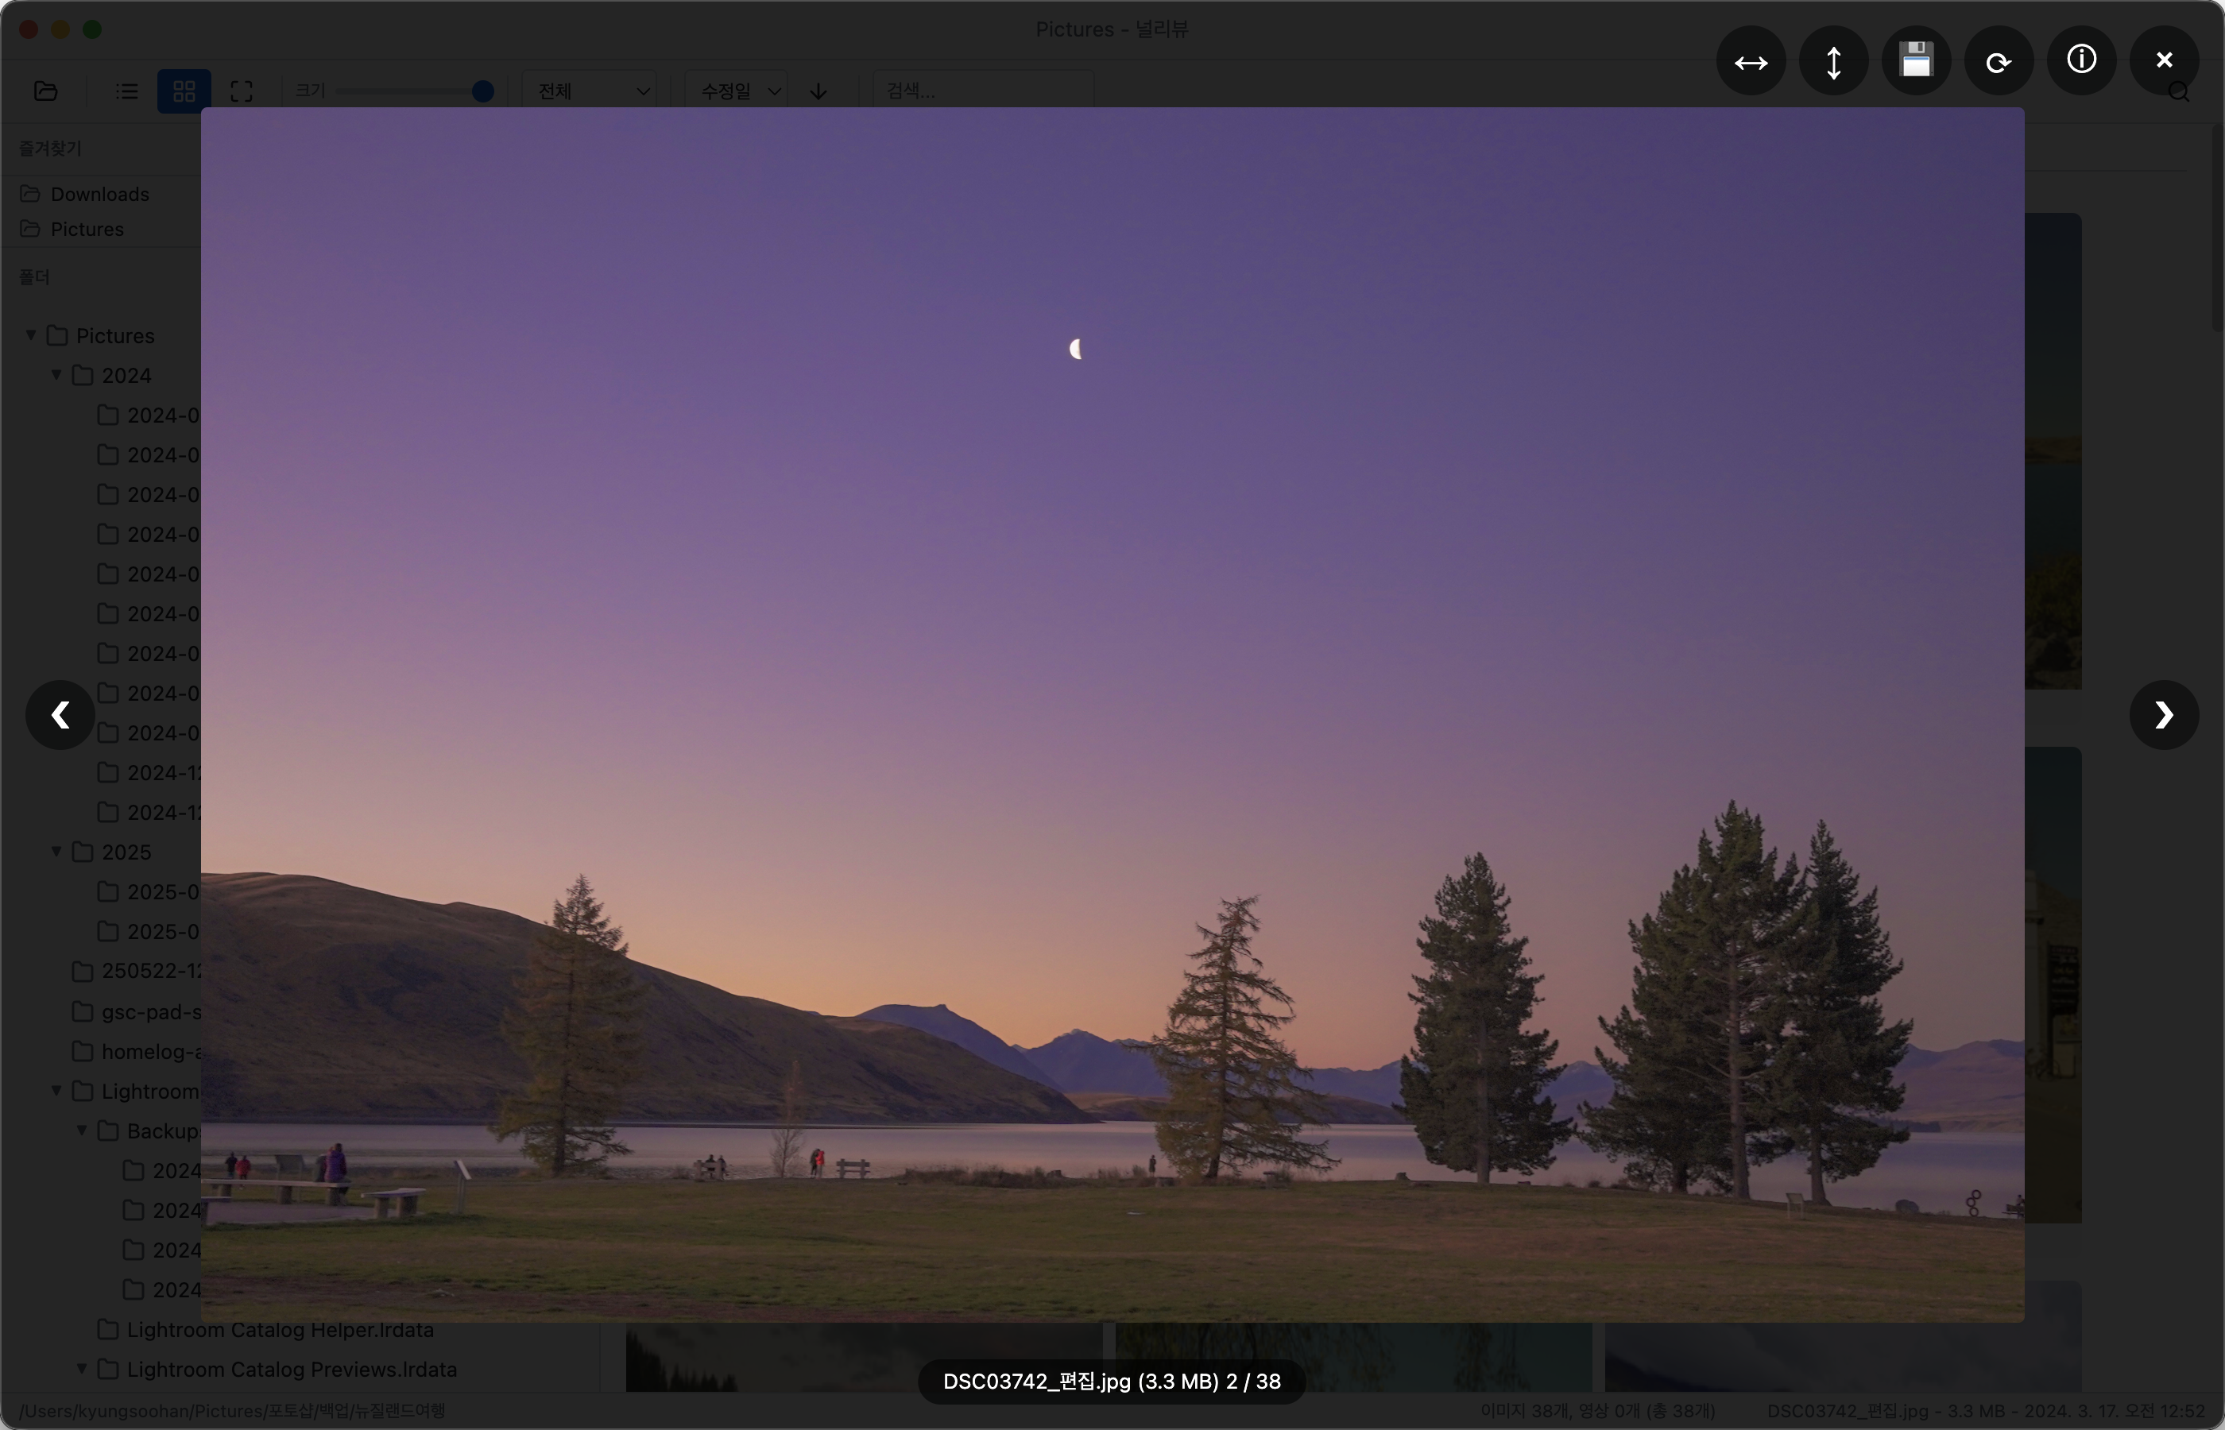
Task: Click the 검색 search field
Action: (982, 91)
